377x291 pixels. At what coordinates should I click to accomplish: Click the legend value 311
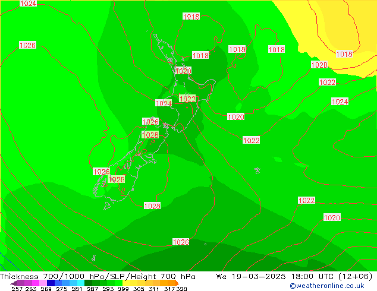pyautogui.click(x=153, y=289)
